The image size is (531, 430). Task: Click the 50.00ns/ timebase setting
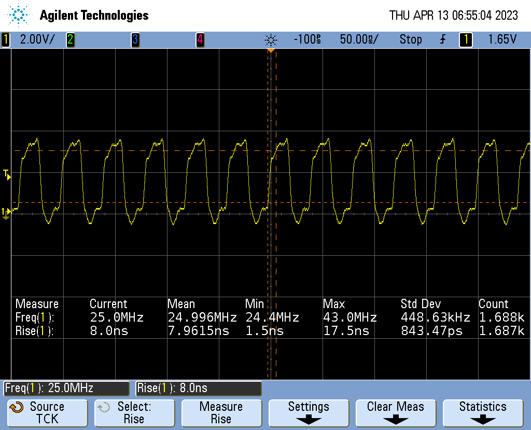coord(359,39)
